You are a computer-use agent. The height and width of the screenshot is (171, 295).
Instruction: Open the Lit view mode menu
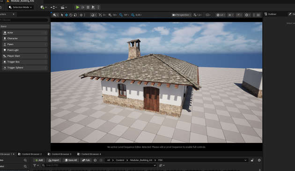221,15
